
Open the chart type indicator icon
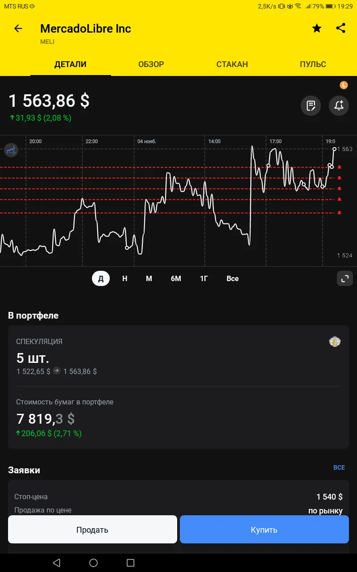coord(11,150)
